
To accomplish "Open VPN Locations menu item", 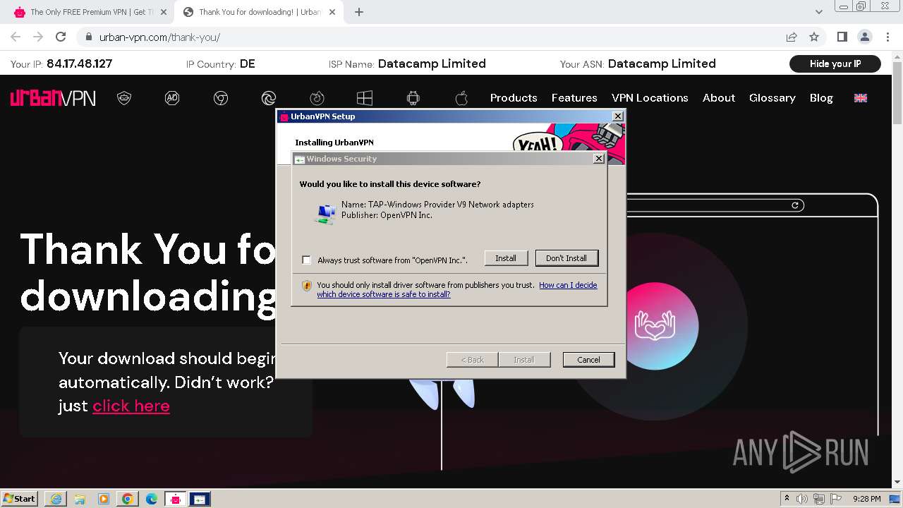I will click(x=650, y=98).
